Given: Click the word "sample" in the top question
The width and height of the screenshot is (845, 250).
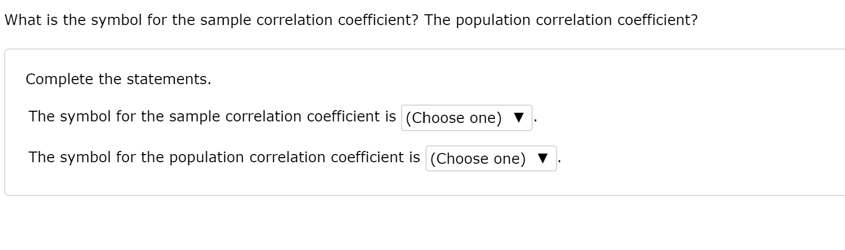Looking at the screenshot, I should [226, 20].
